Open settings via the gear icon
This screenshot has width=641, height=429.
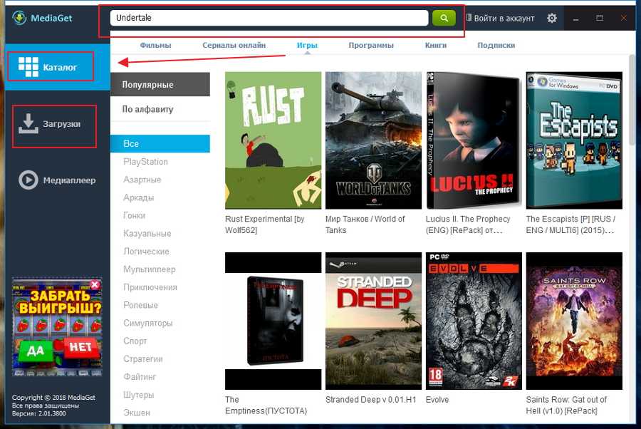[x=551, y=18]
